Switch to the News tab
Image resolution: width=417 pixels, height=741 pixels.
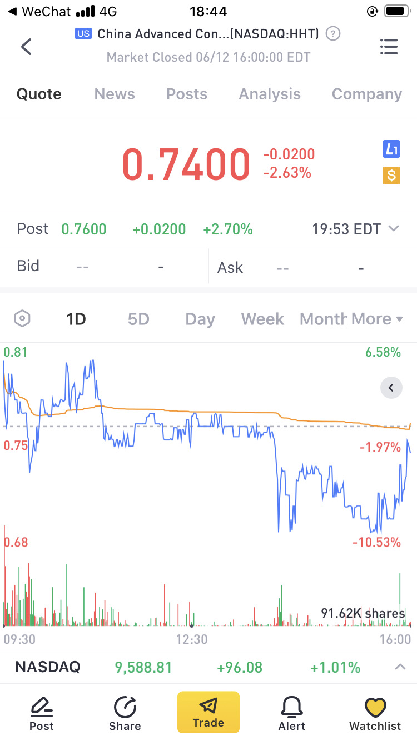click(x=115, y=94)
